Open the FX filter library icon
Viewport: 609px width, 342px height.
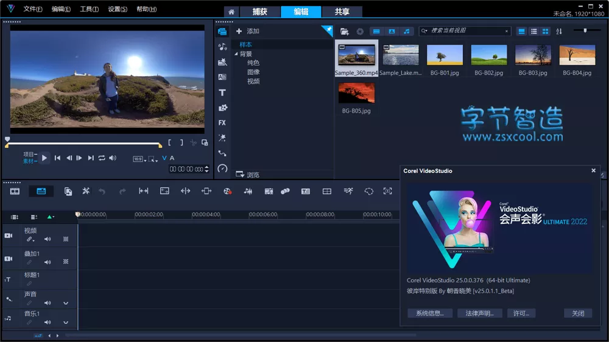tap(222, 123)
